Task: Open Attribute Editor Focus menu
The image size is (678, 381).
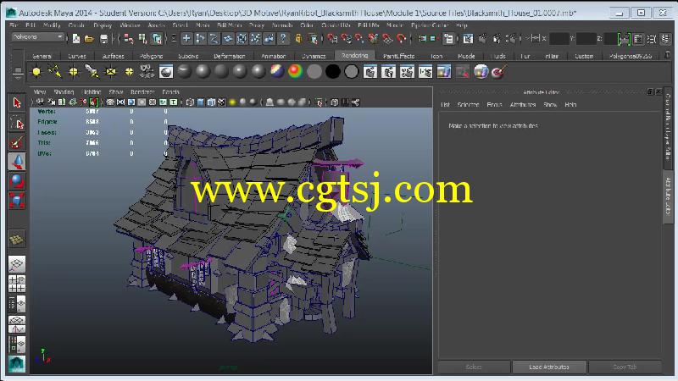Action: [494, 104]
